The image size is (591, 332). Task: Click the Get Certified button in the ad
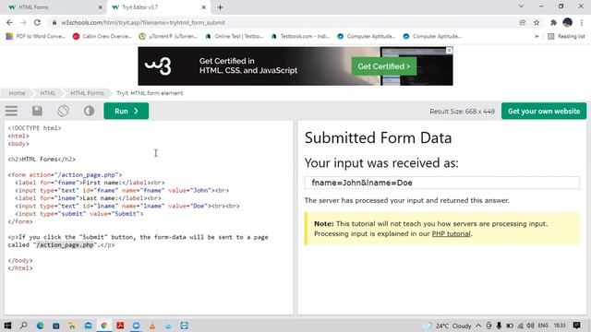click(x=384, y=66)
